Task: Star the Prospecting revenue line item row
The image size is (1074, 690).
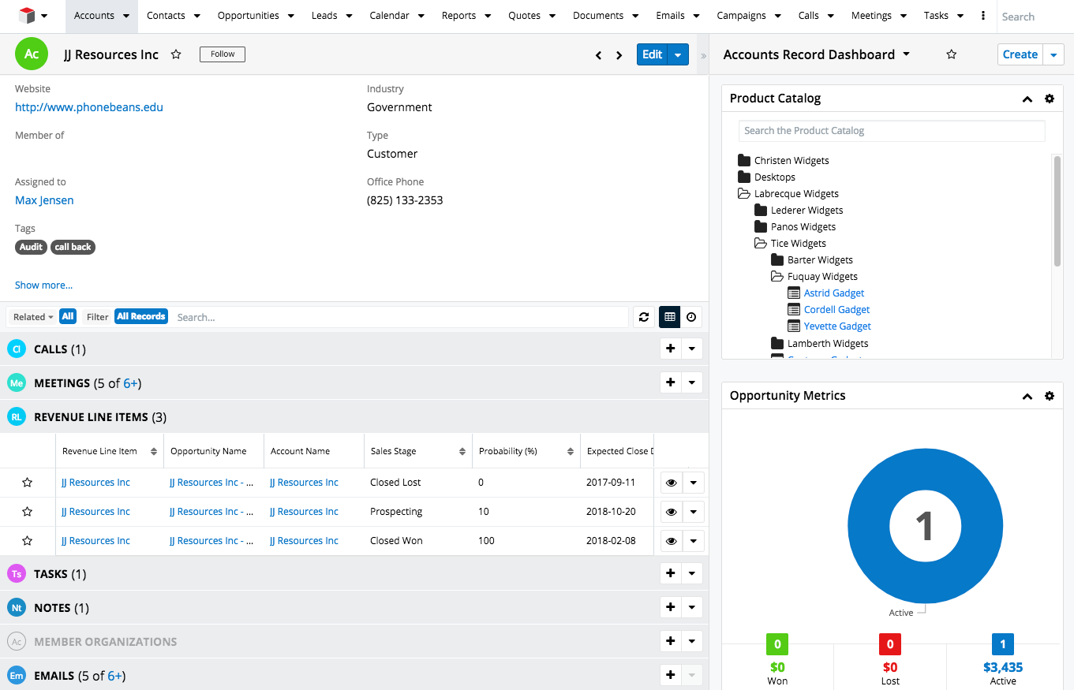Action: (x=27, y=512)
